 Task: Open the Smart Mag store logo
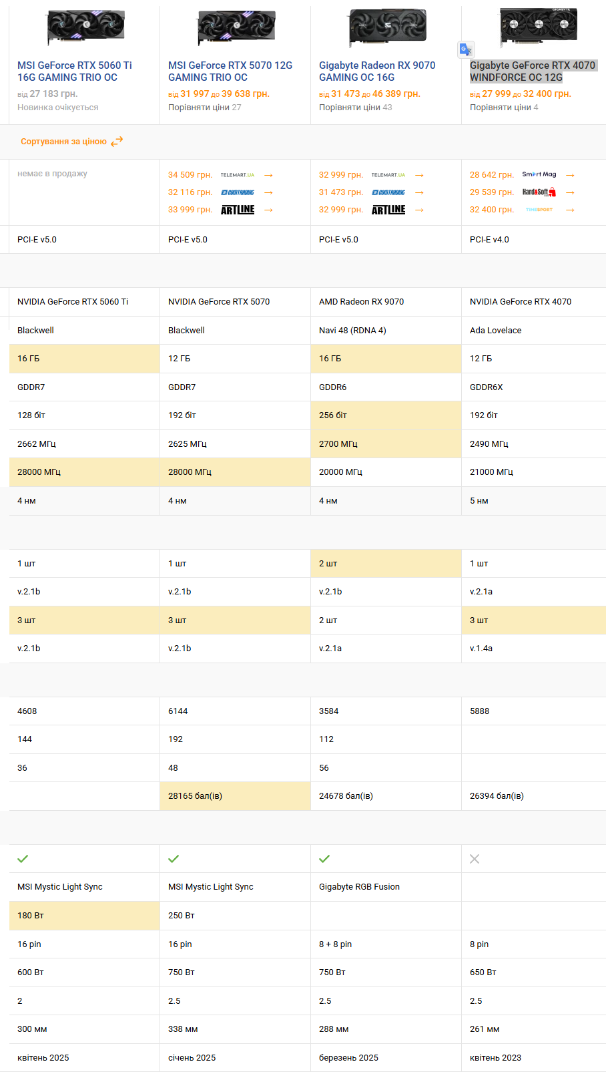539,174
